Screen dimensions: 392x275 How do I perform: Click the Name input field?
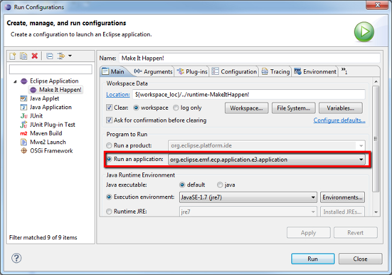[250, 58]
